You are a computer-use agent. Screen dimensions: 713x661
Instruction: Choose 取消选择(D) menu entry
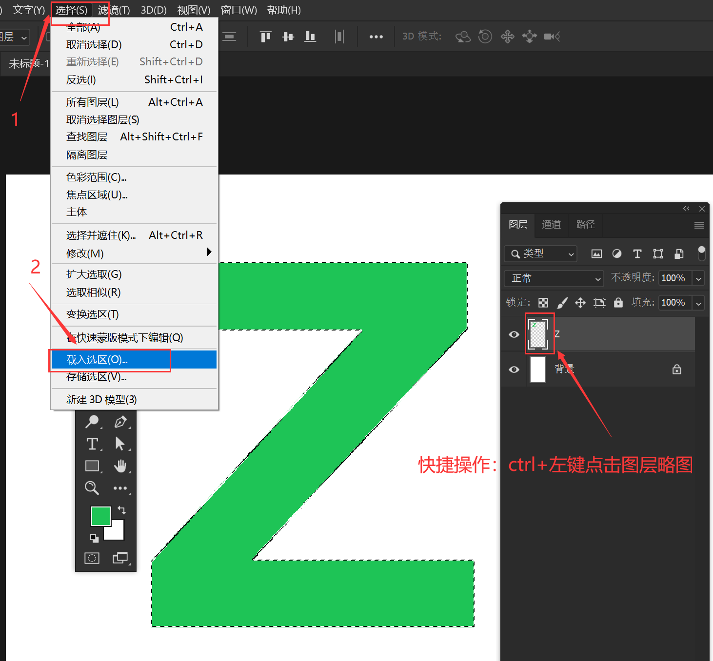click(x=134, y=44)
